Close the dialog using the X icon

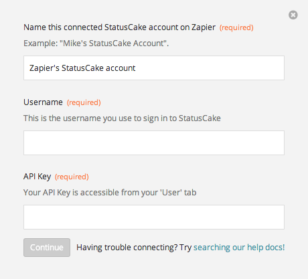[x=293, y=15]
